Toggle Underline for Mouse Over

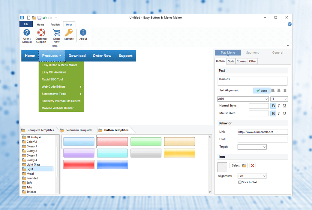coord(284,113)
